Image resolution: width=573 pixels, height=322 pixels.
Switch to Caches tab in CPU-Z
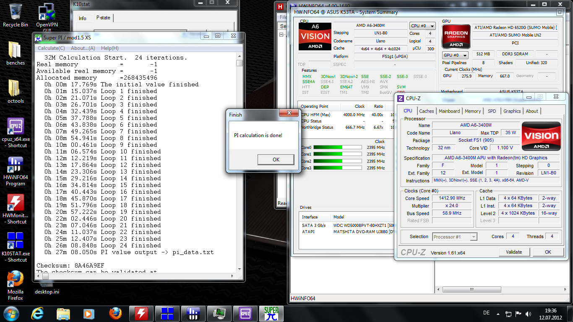point(427,111)
